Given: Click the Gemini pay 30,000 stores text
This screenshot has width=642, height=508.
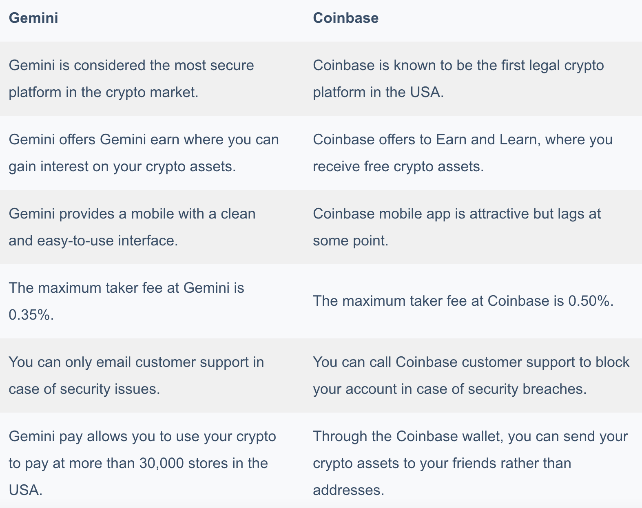Looking at the screenshot, I should point(142,463).
